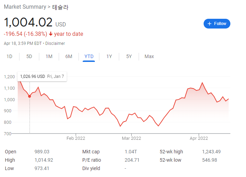Click the 52-wk low value 546.98
Viewport: 246px width, 177px height.
click(210, 160)
